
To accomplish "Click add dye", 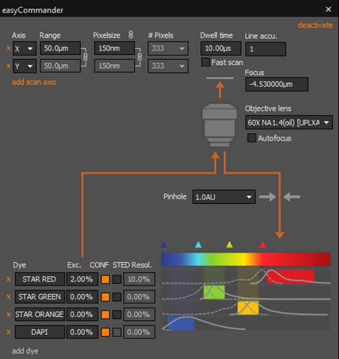I will pos(25,351).
